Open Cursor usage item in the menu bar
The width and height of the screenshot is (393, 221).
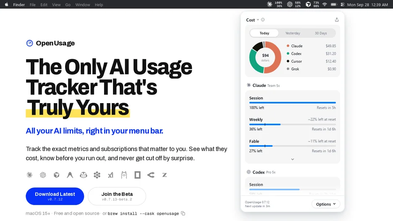click(x=312, y=4)
